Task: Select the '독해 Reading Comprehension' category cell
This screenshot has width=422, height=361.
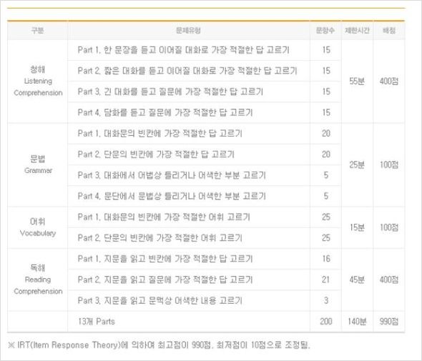Action: point(38,280)
